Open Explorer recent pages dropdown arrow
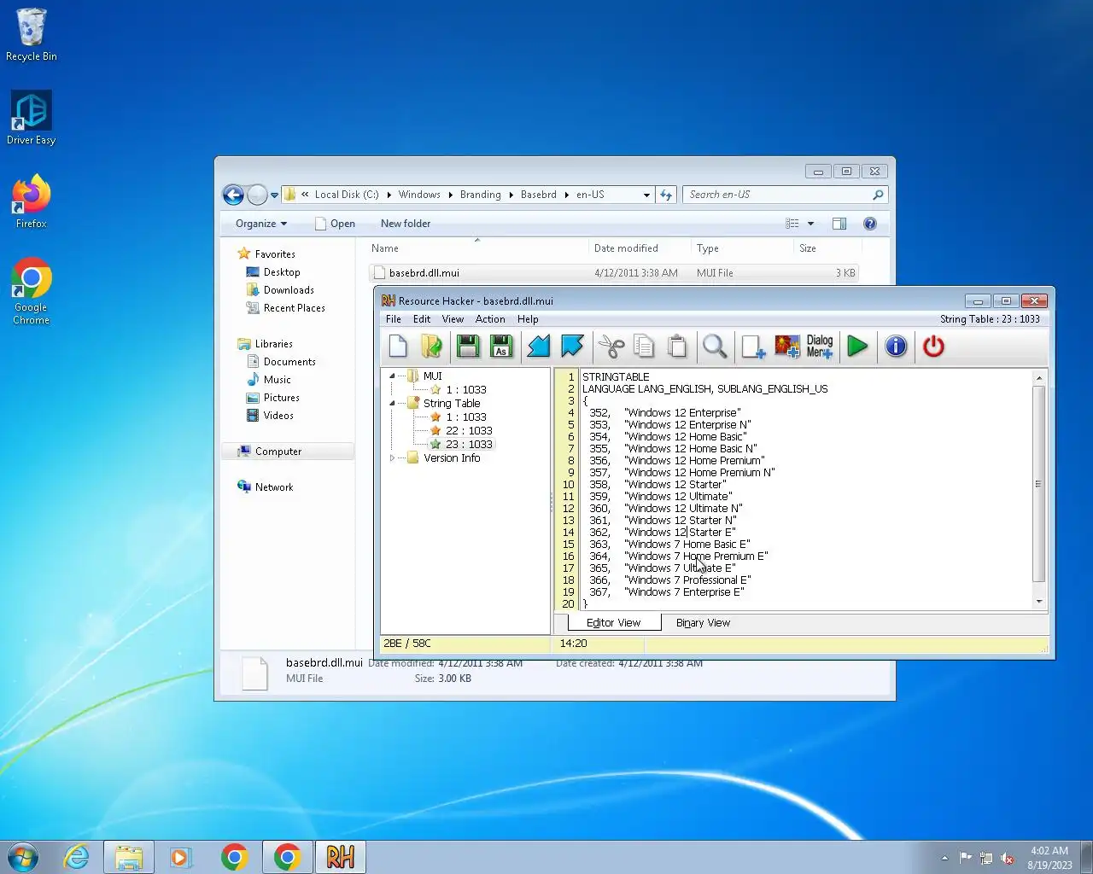Viewport: 1093px width, 874px height. (x=274, y=195)
